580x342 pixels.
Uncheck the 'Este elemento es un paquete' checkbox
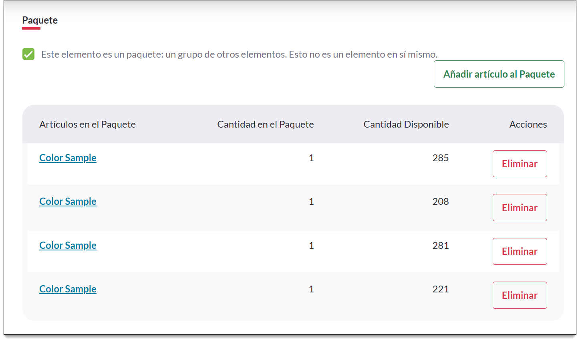point(28,54)
